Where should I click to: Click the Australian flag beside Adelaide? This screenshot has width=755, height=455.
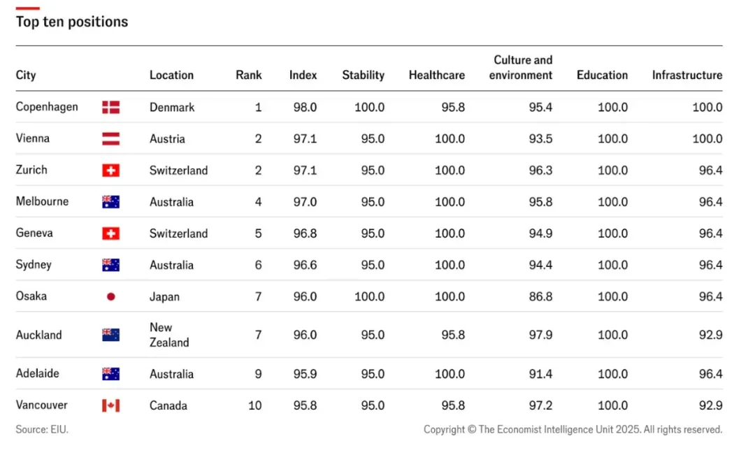(110, 374)
